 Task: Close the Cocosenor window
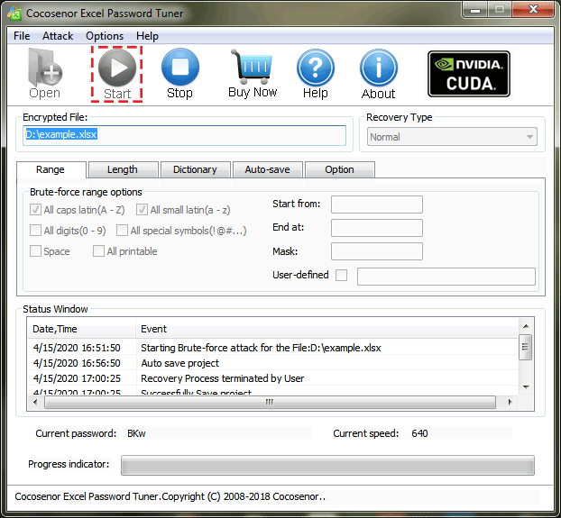[533, 10]
